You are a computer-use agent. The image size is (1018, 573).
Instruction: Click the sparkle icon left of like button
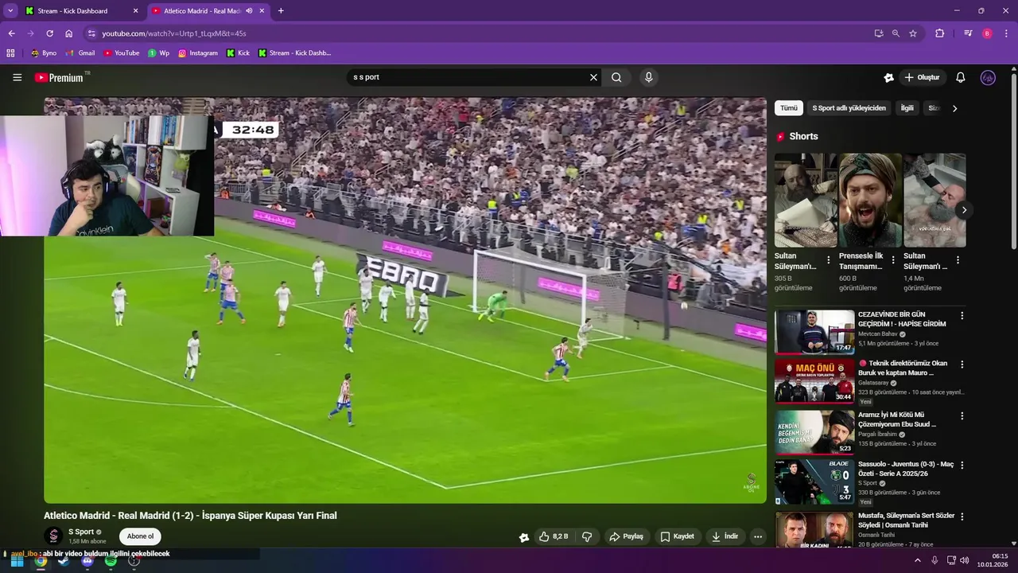point(523,537)
